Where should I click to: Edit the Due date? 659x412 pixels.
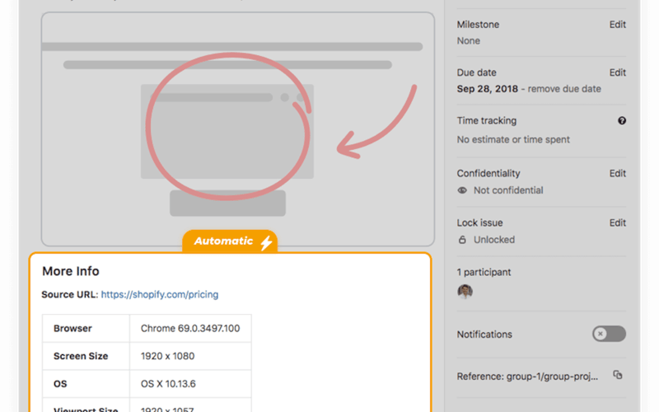617,73
